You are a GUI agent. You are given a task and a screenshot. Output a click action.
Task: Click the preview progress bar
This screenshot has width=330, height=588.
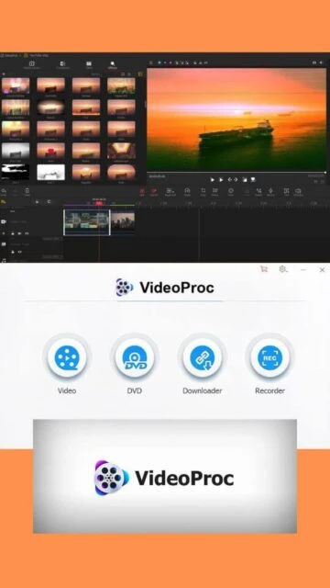236,172
